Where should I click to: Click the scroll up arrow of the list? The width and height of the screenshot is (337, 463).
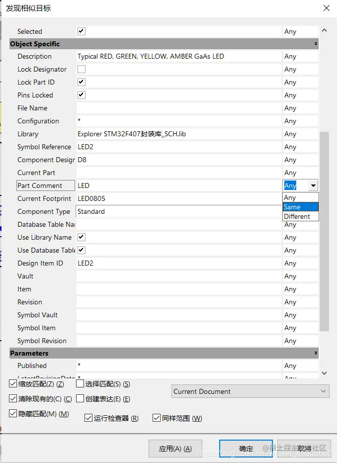(x=324, y=30)
